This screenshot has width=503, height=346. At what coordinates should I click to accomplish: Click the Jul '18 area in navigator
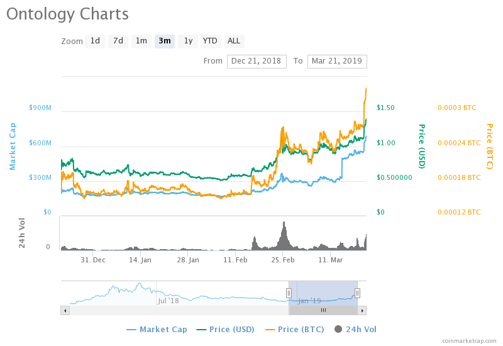point(168,300)
